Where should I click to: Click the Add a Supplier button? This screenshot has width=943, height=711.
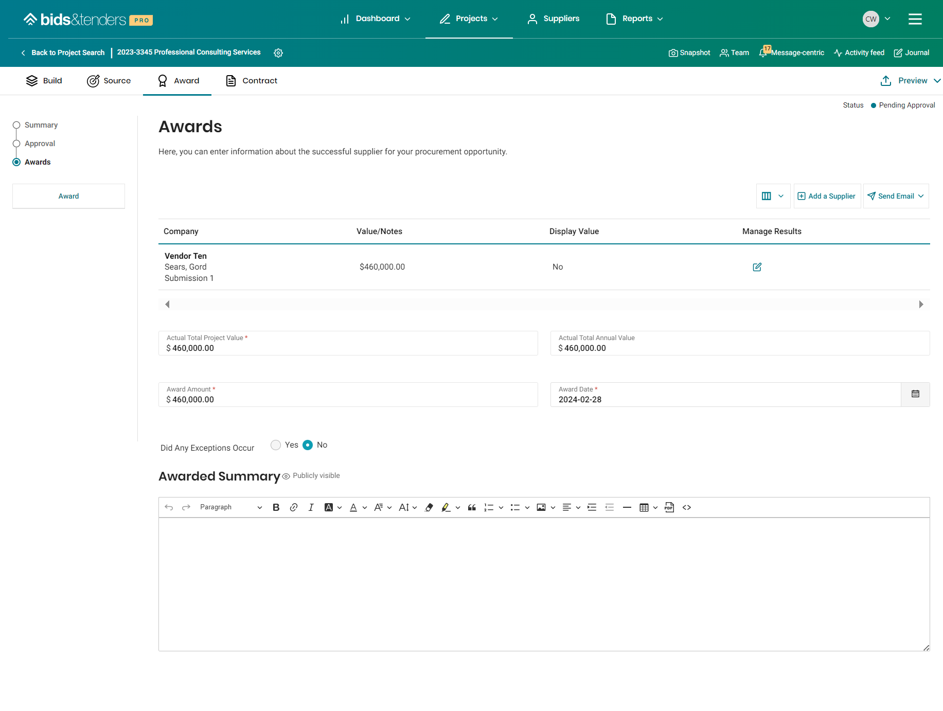[827, 196]
